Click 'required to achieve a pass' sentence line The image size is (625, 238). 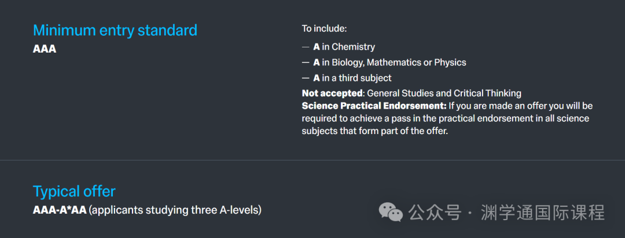coord(446,118)
